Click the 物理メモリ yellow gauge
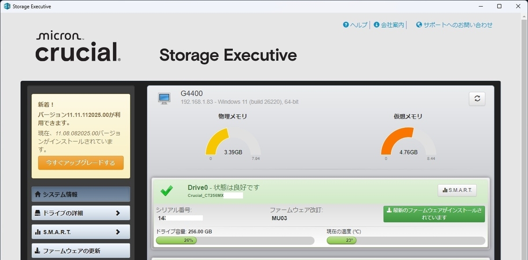The image size is (528, 260). pyautogui.click(x=233, y=141)
